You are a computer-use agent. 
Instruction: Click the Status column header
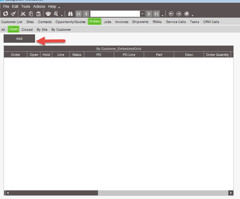tap(77, 55)
